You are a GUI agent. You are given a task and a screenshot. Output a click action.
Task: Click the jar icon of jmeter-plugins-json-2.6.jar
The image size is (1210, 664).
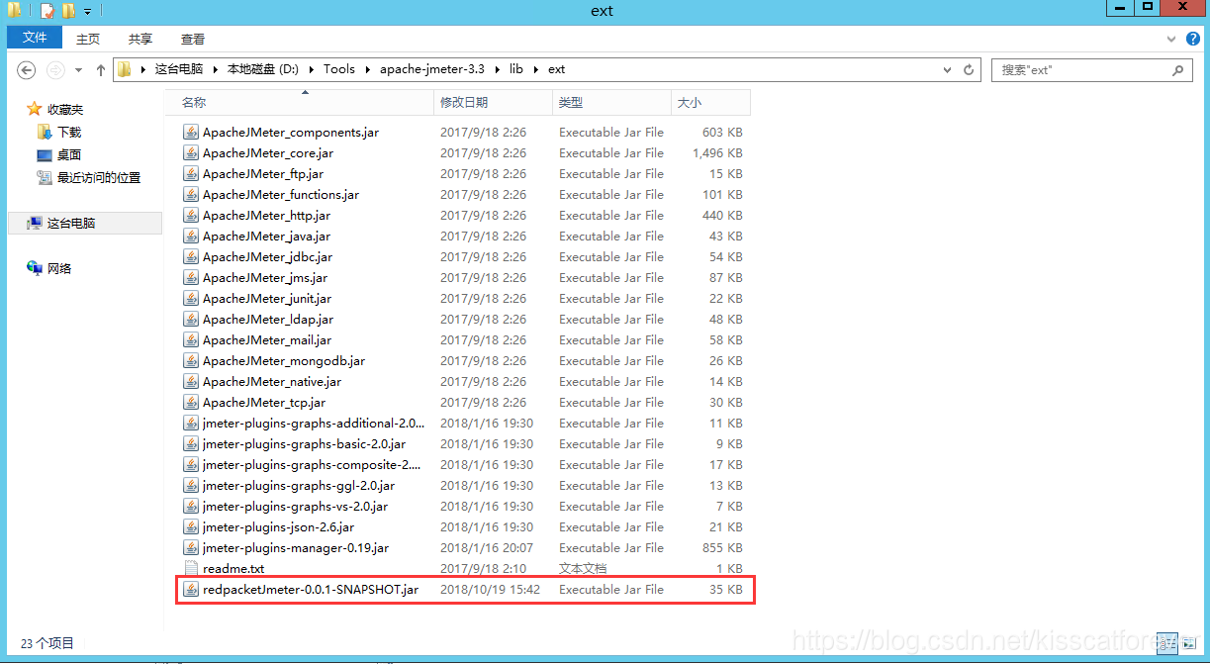[x=191, y=526]
